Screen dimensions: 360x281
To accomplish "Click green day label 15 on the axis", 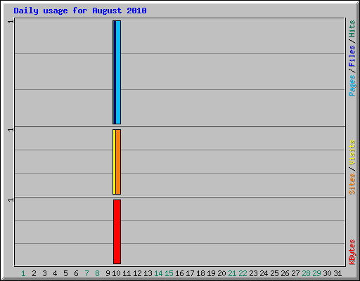I will (169, 273).
